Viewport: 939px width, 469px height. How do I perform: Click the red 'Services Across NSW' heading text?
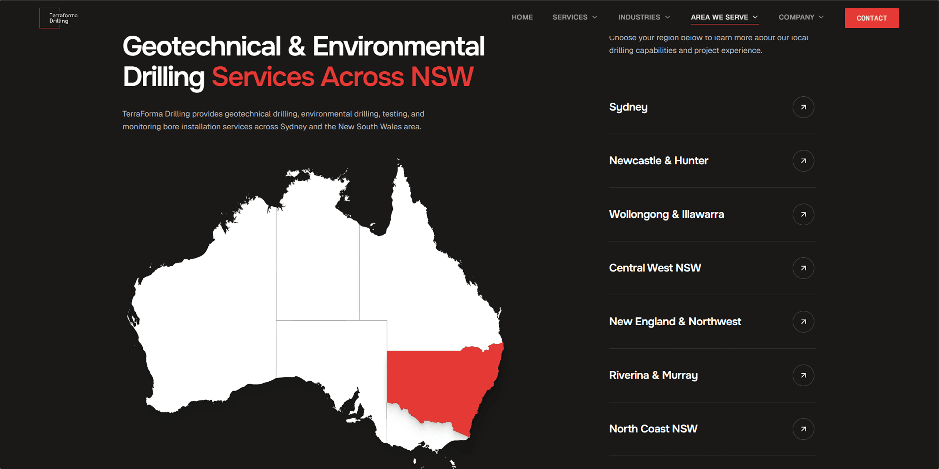(343, 77)
